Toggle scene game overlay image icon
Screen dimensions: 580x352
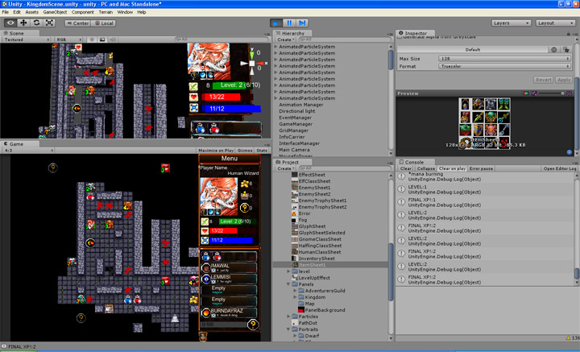pos(102,39)
